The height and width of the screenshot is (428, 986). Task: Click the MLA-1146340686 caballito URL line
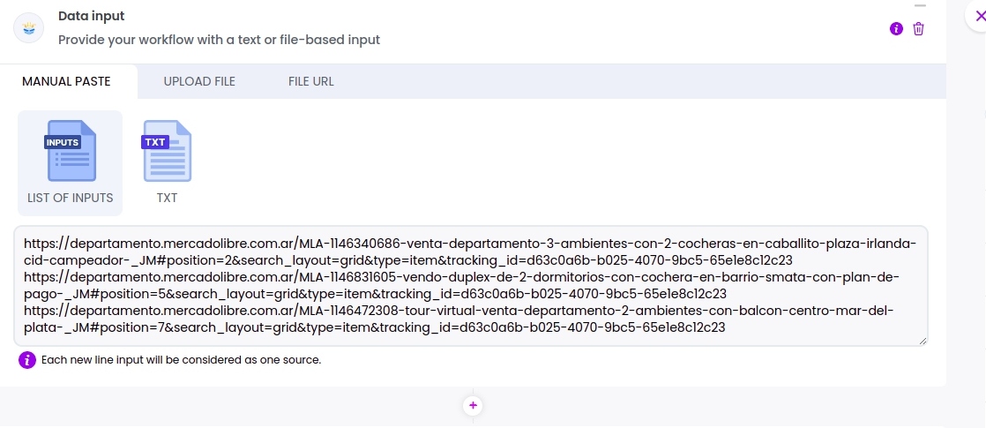pos(470,252)
